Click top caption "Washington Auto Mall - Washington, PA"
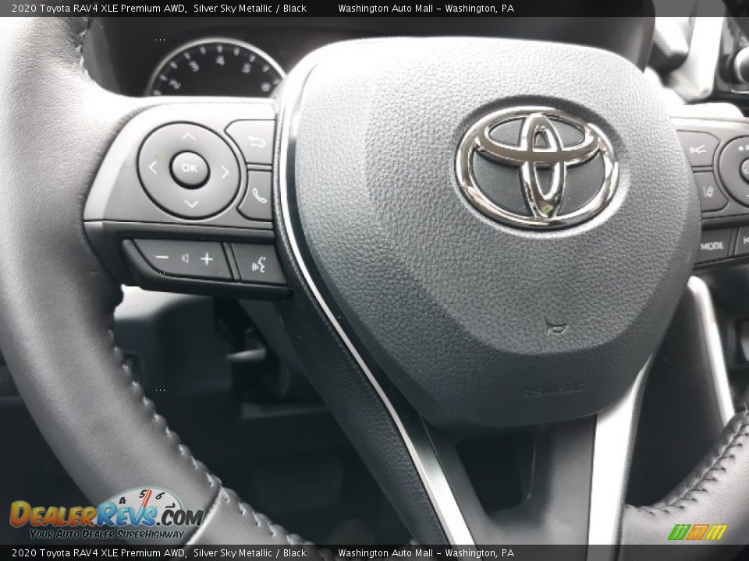This screenshot has height=561, width=749. point(426,8)
